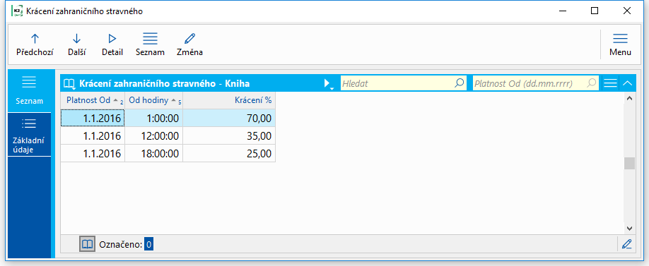Click the K2 application icon in title bar
The height and width of the screenshot is (266, 649).
17,11
